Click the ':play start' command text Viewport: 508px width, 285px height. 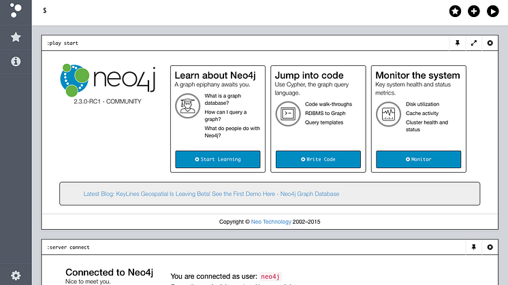(x=63, y=43)
